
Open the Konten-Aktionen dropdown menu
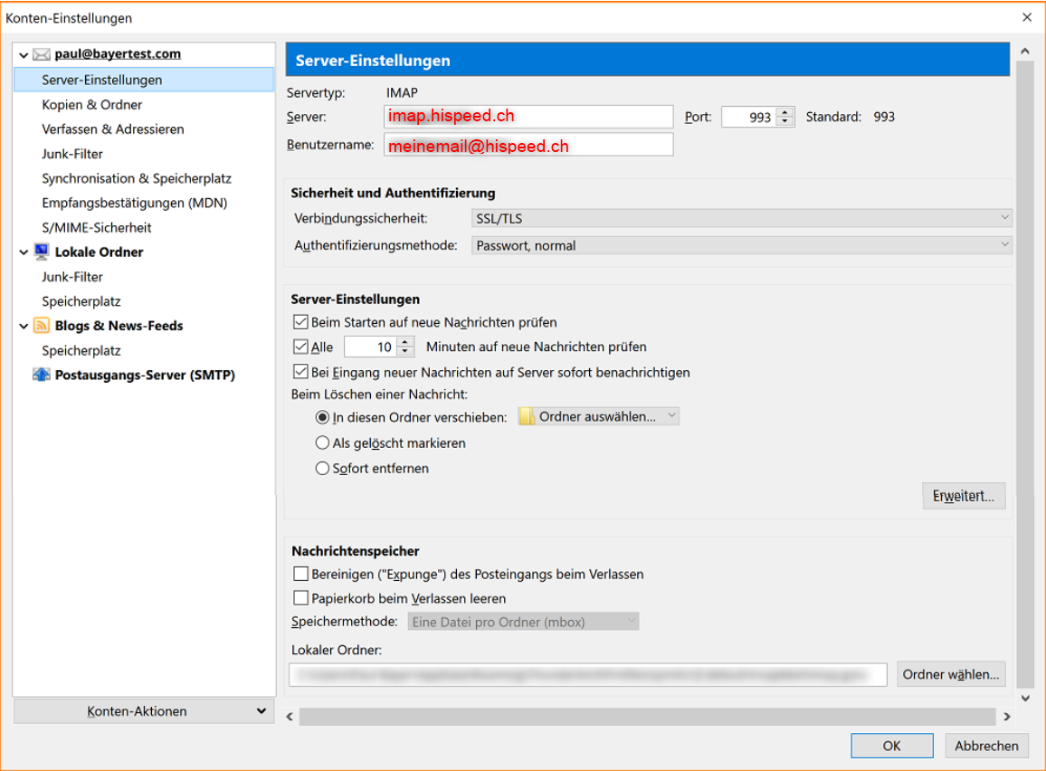point(144,711)
